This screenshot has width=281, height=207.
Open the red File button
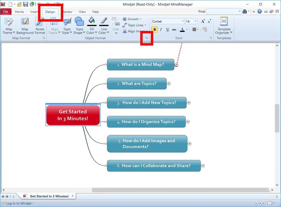[6, 12]
